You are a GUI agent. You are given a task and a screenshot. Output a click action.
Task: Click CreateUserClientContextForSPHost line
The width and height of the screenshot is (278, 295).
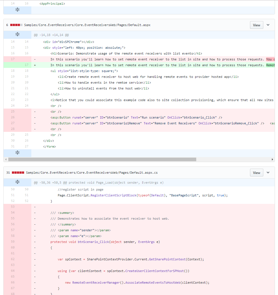coord(123,271)
